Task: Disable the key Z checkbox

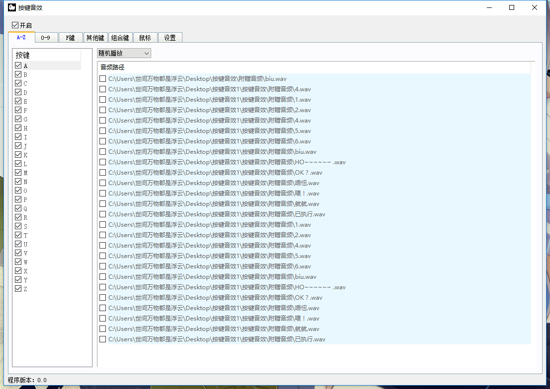Action: (x=18, y=289)
